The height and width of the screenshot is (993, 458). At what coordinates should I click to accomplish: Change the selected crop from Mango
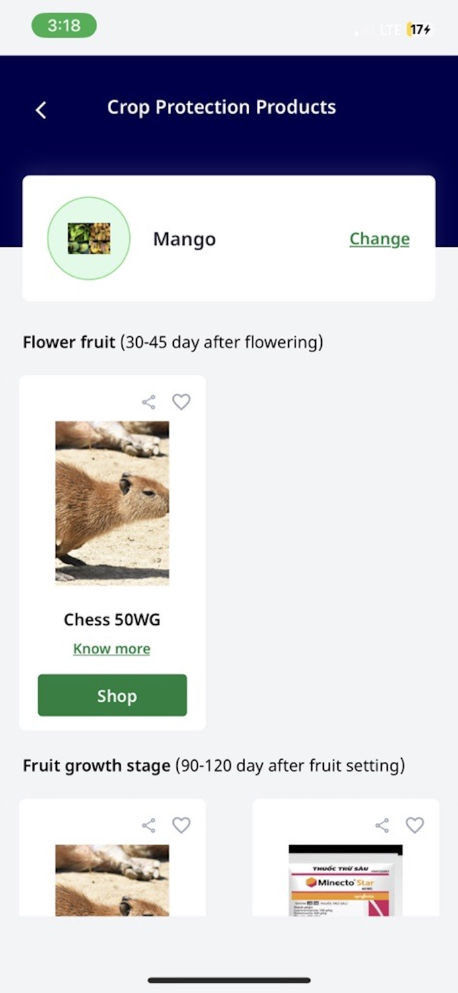(x=379, y=239)
